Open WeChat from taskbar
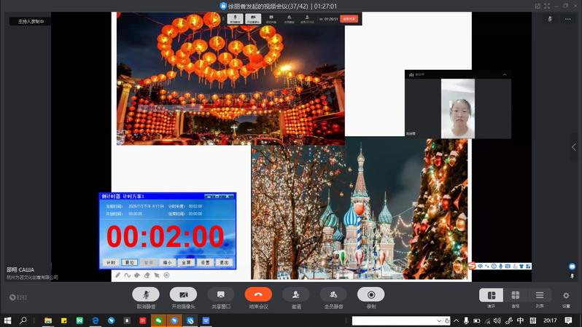Screen dimensions: 582x327 coord(158,320)
